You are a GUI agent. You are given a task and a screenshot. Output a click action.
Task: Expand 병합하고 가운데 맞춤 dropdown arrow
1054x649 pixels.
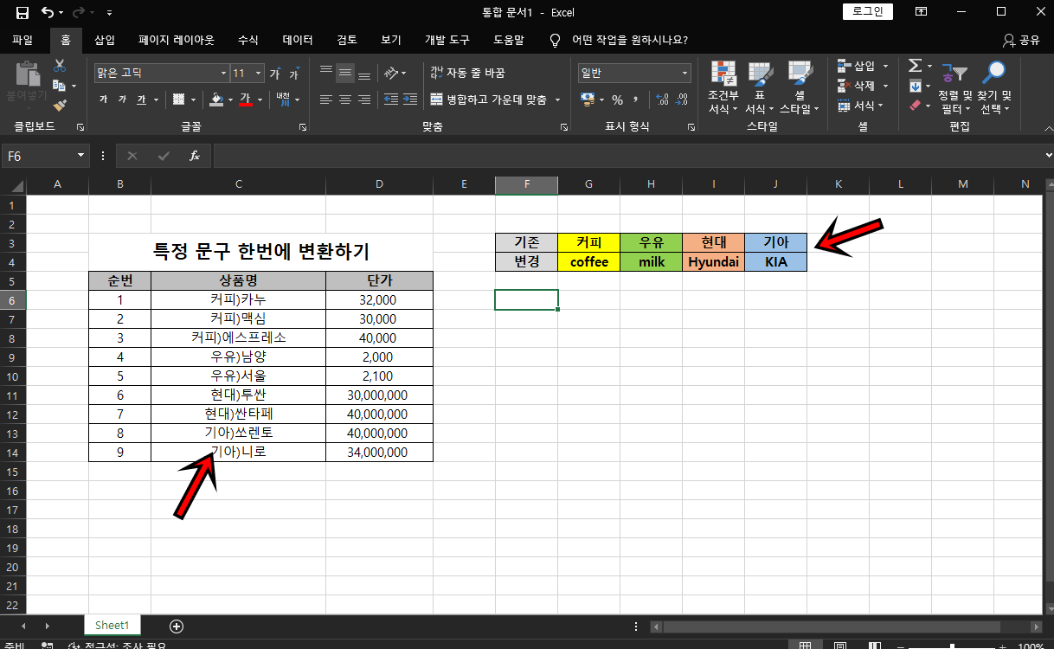click(557, 100)
